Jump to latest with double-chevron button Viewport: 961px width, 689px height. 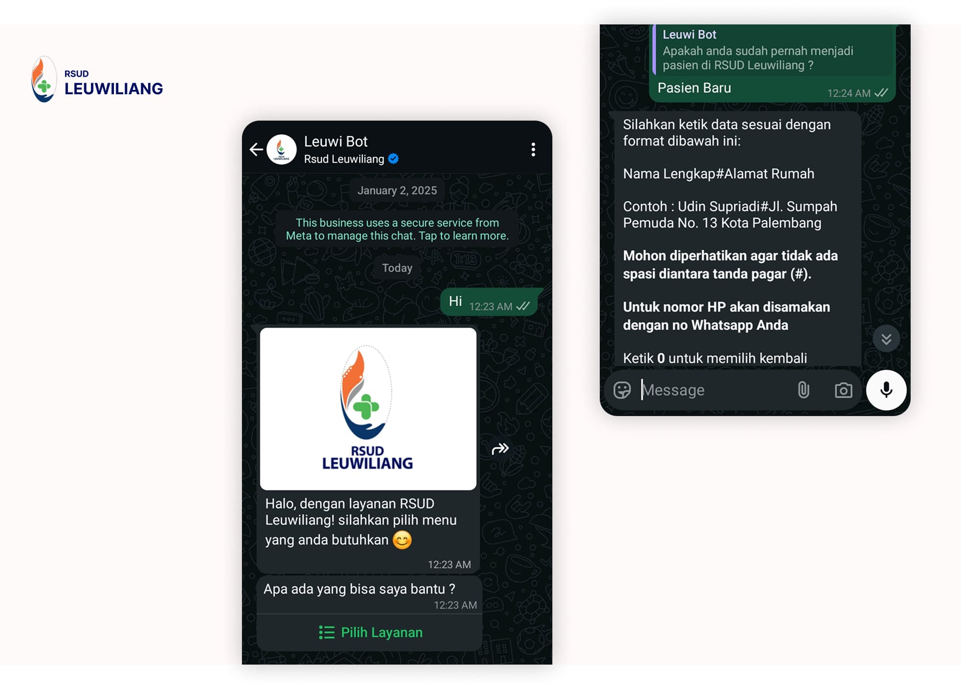coord(886,339)
